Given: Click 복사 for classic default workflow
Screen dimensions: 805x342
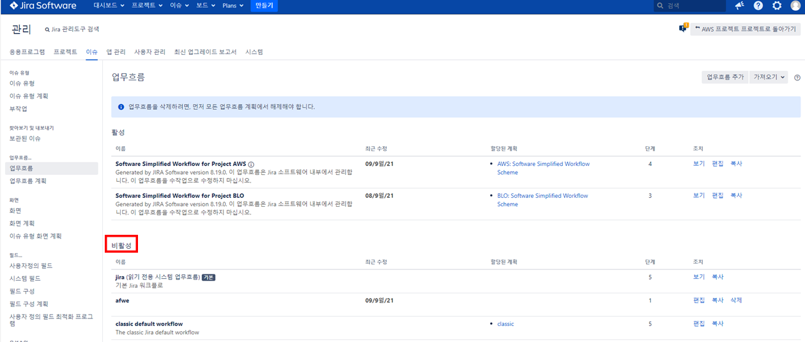Looking at the screenshot, I should pyautogui.click(x=717, y=324).
